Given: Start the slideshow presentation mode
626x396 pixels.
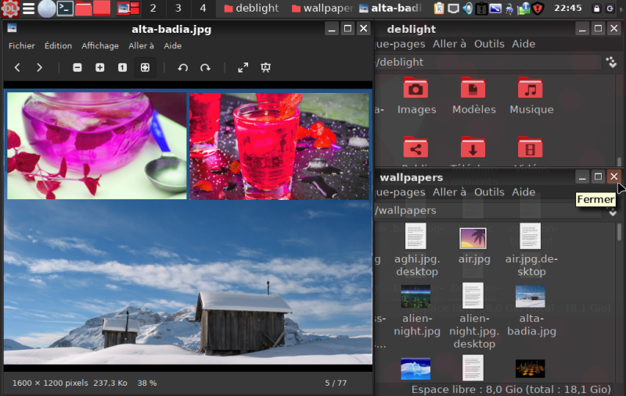Looking at the screenshot, I should [265, 68].
